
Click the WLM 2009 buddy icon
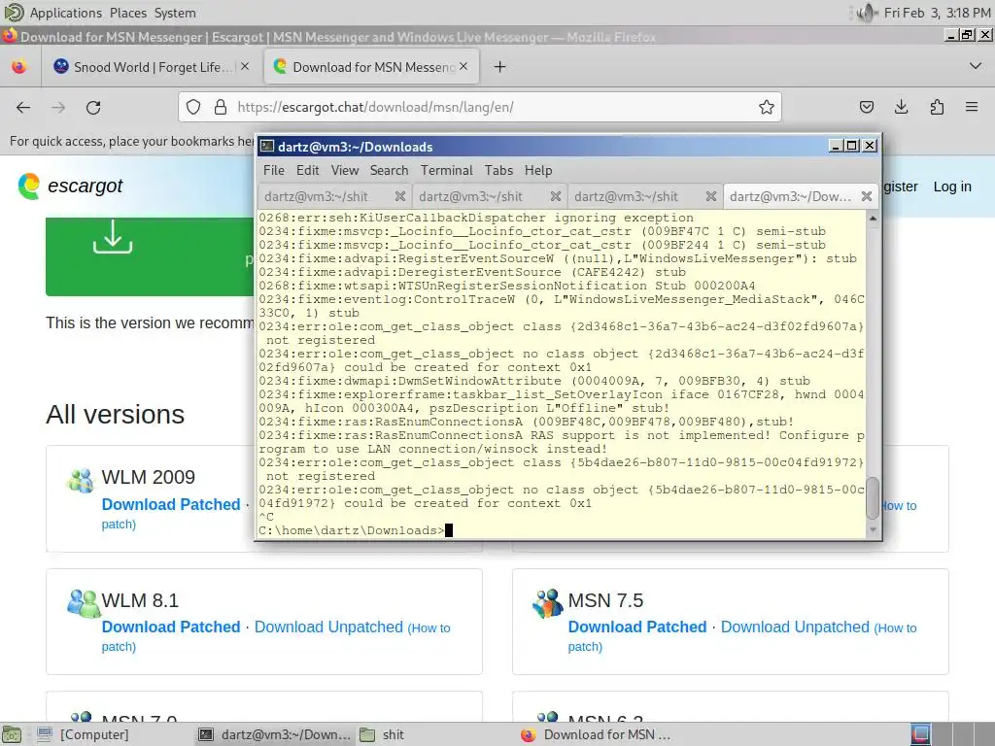(81, 481)
